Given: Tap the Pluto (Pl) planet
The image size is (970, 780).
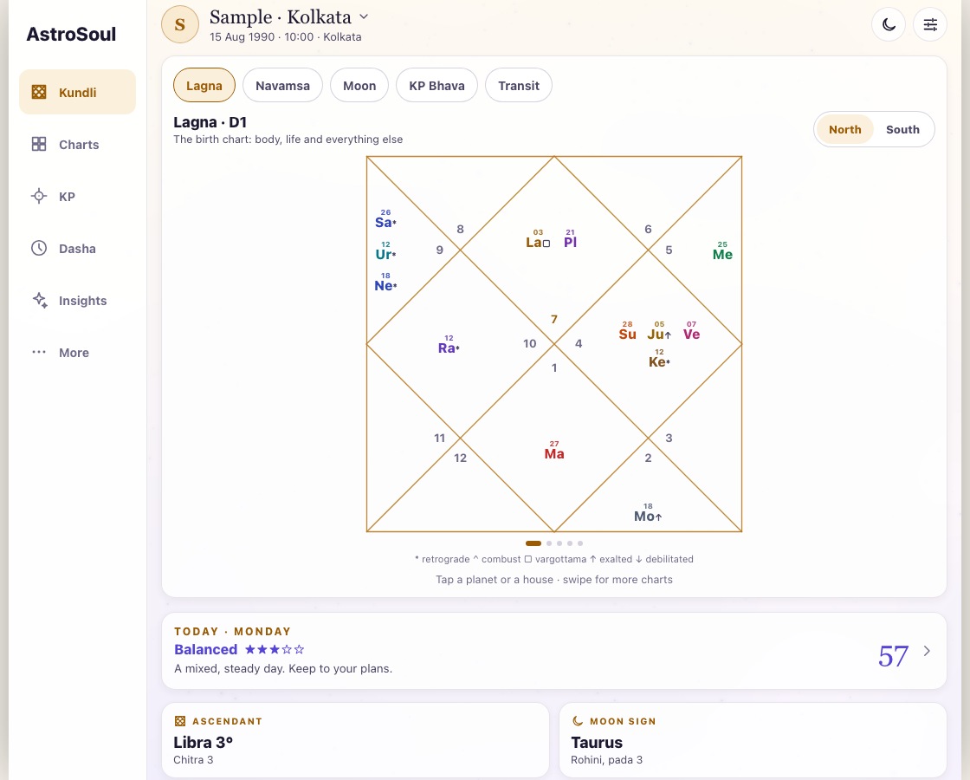Looking at the screenshot, I should tap(571, 239).
